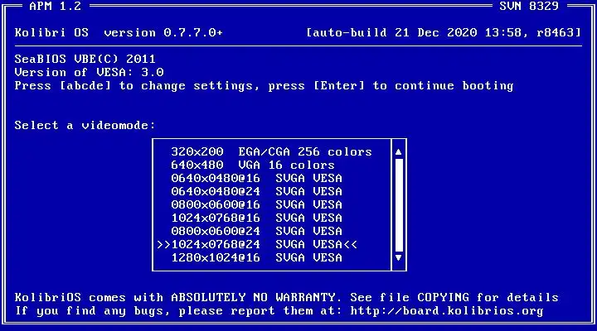
Task: Select 1280x1024@16 SVGA VESA entry
Action: click(256, 257)
